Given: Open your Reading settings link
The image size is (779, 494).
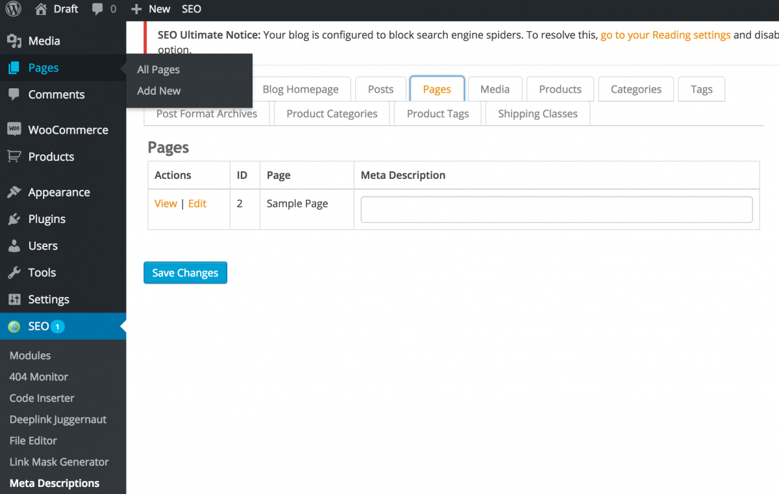Looking at the screenshot, I should click(x=665, y=34).
